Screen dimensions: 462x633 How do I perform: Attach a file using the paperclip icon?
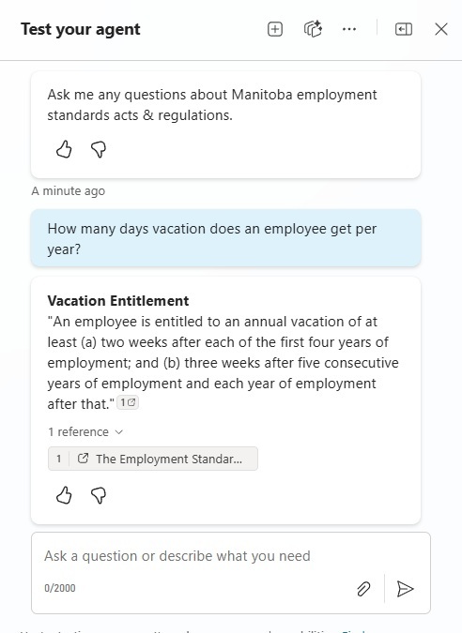363,589
